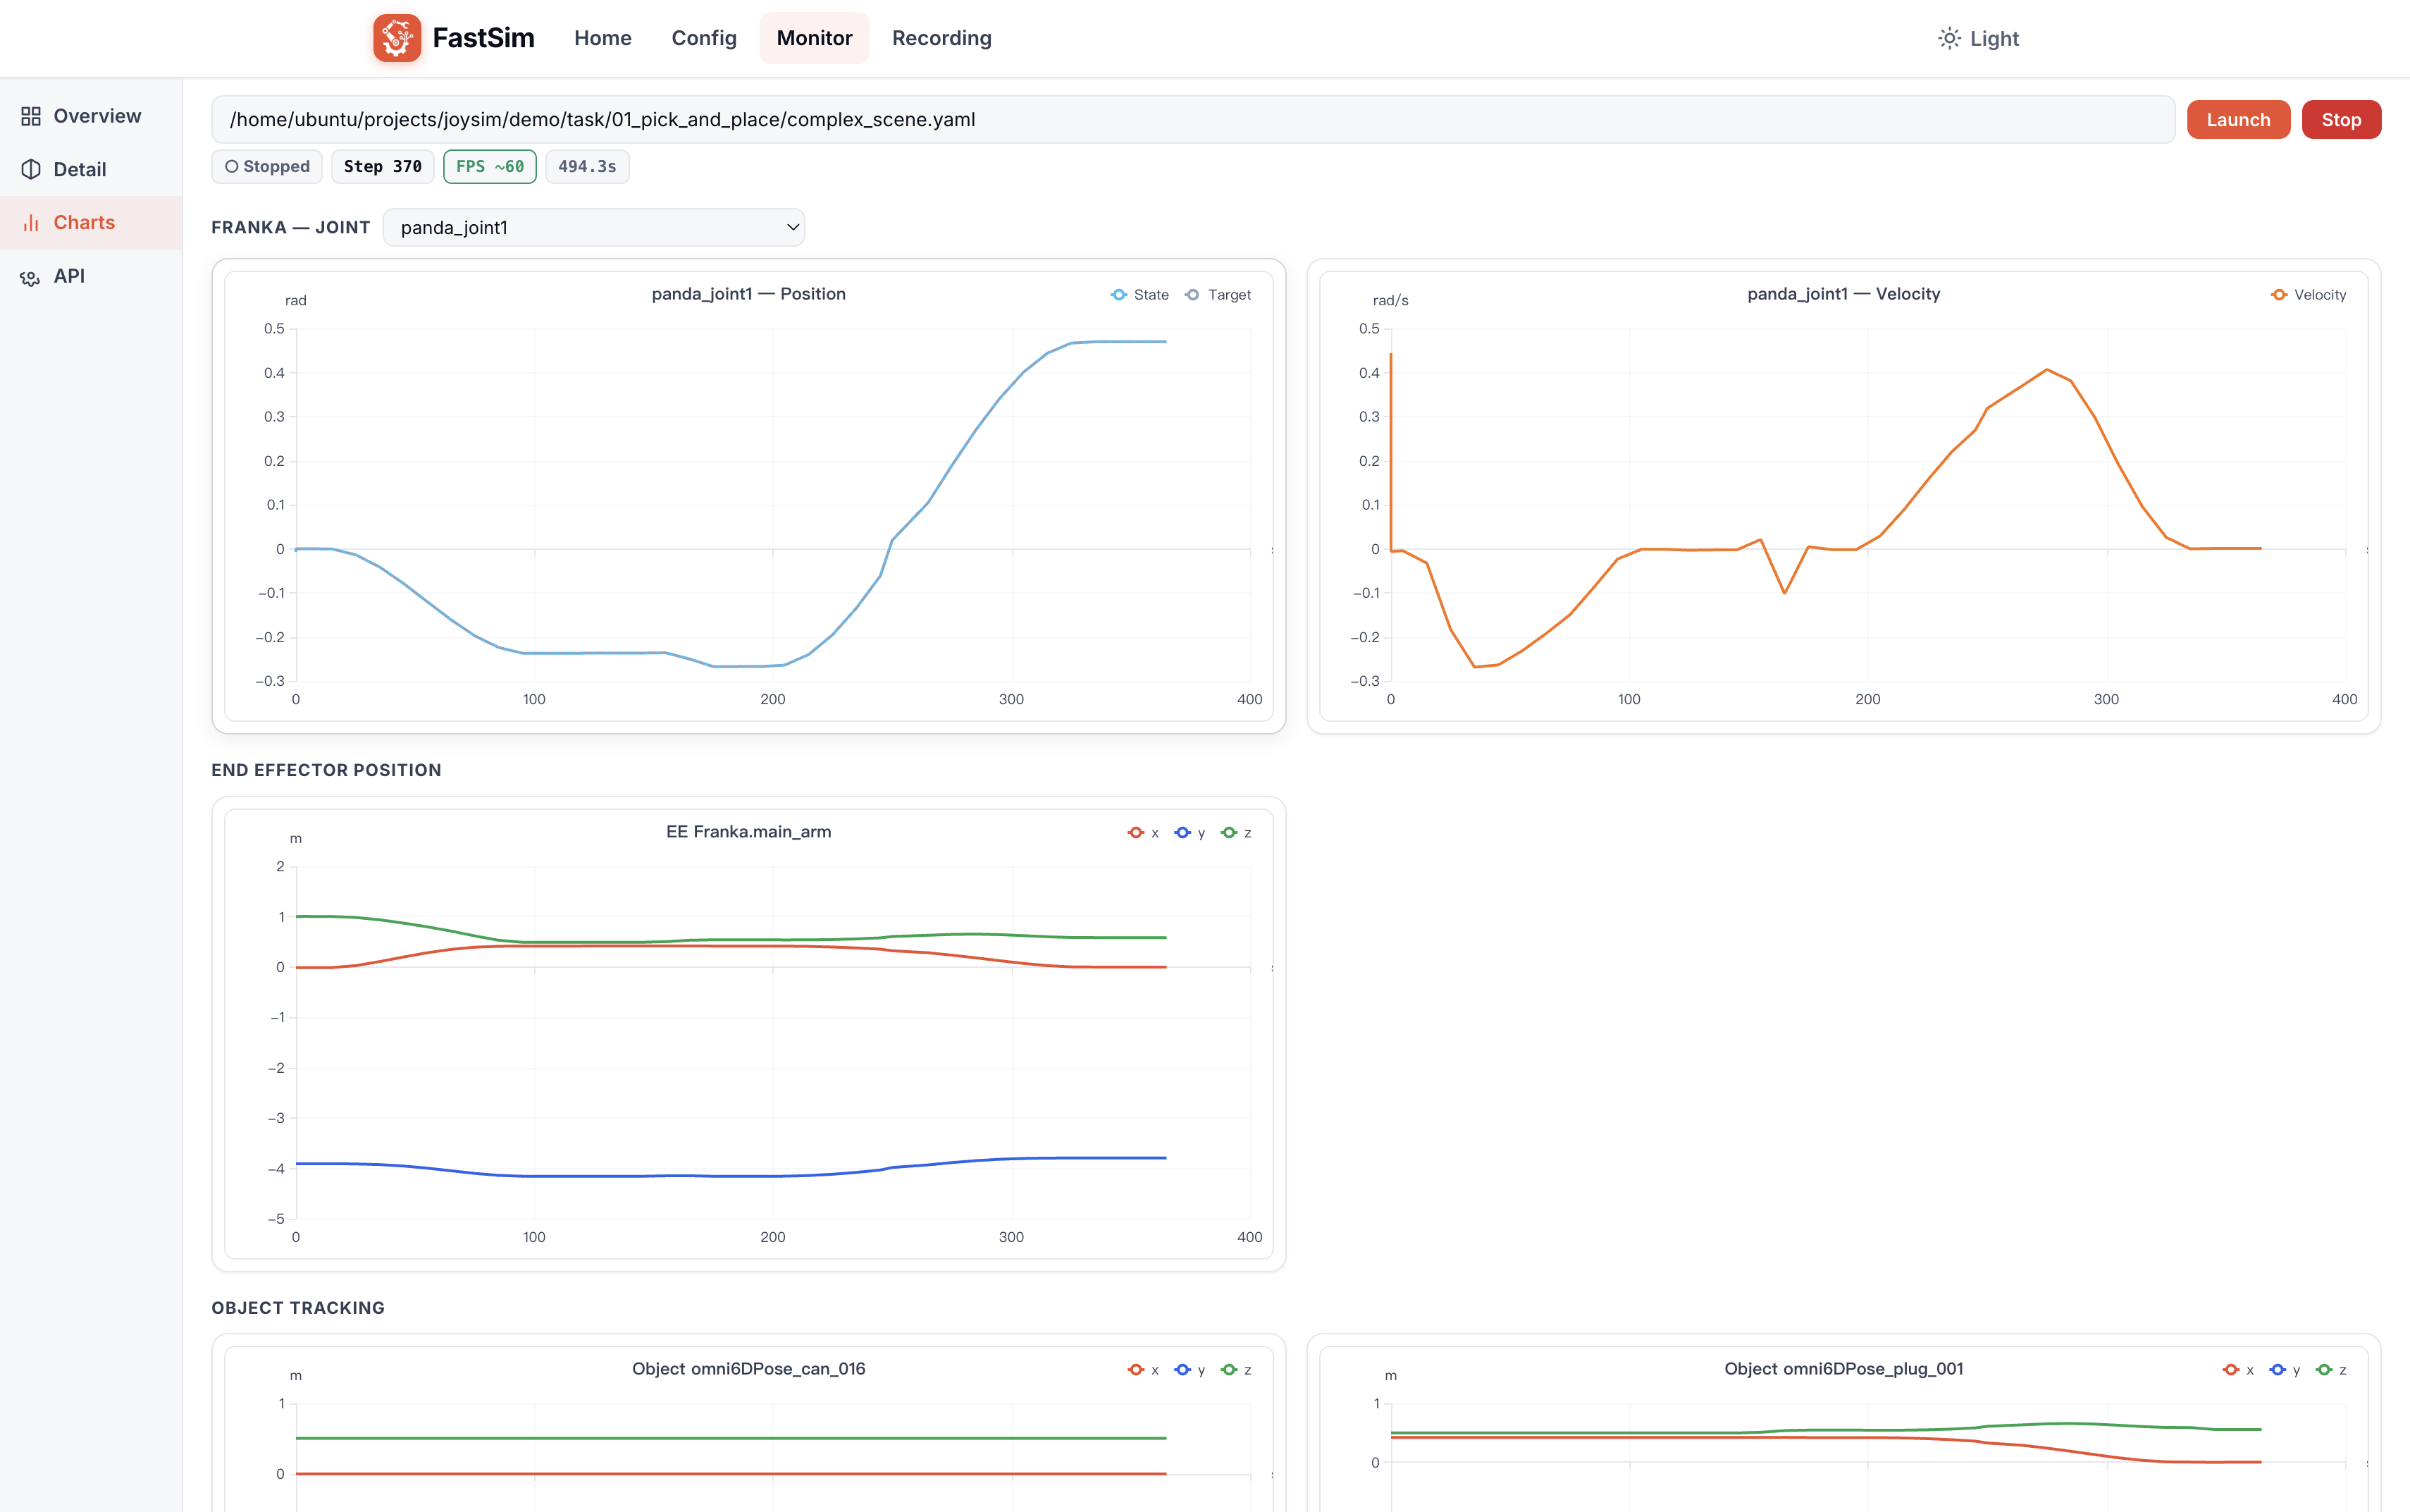Switch theme using the Light button
The width and height of the screenshot is (2410, 1512).
[x=1978, y=38]
